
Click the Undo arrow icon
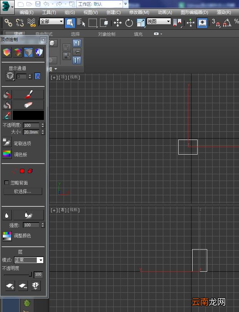click(x=46, y=4)
